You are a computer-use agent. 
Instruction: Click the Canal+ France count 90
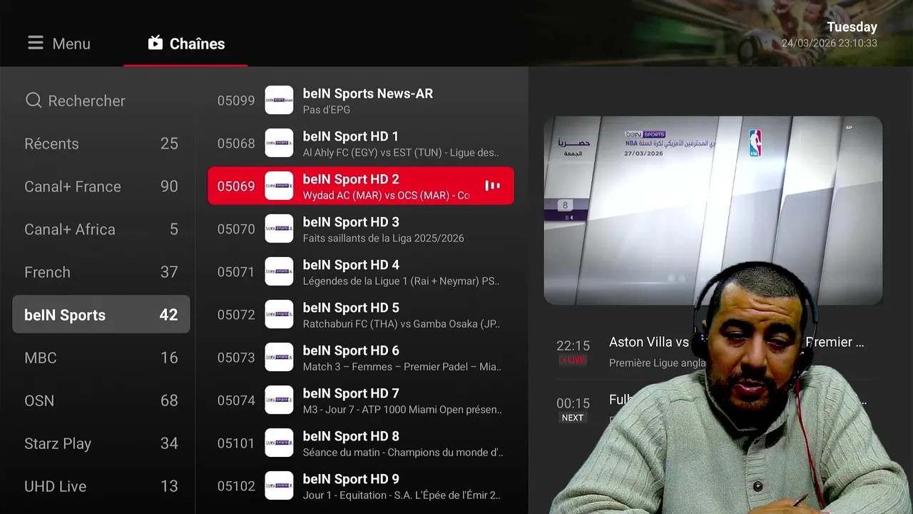169,186
